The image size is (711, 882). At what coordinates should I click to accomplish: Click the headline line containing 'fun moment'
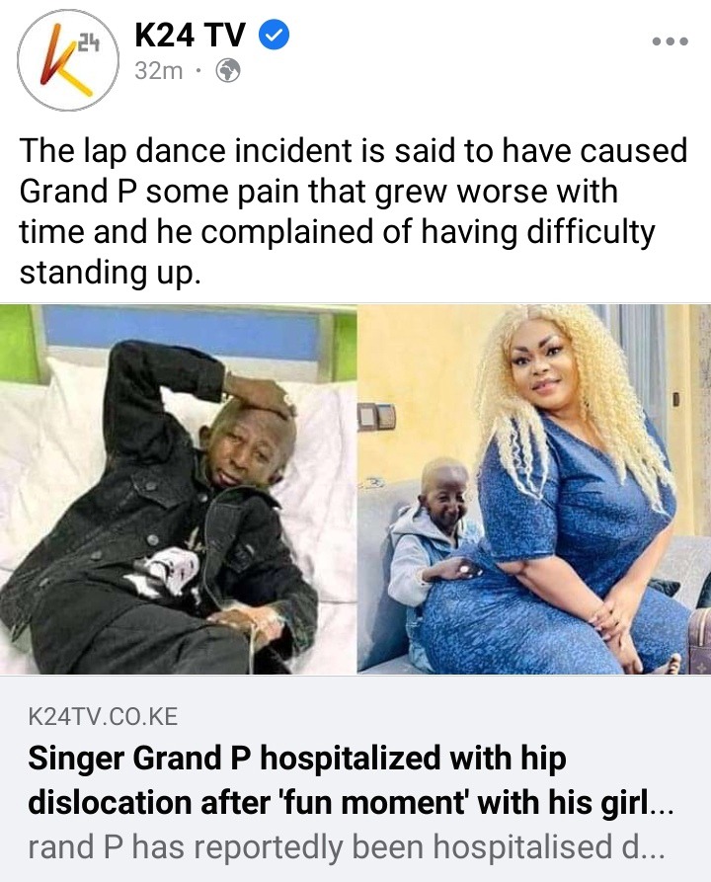click(350, 802)
